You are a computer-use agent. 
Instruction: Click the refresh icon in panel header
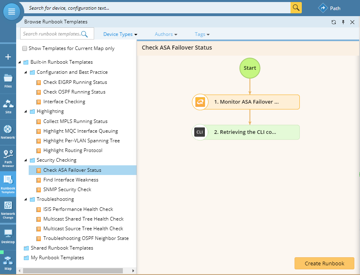pos(333,22)
